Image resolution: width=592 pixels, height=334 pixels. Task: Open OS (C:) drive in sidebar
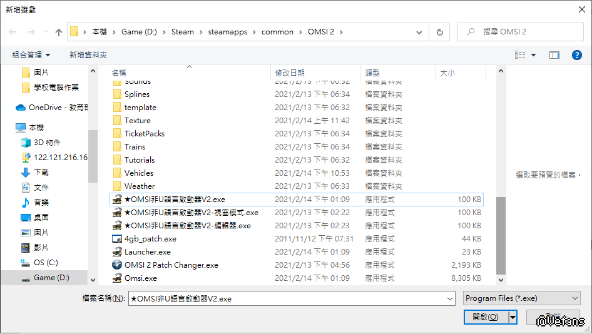[x=46, y=262]
